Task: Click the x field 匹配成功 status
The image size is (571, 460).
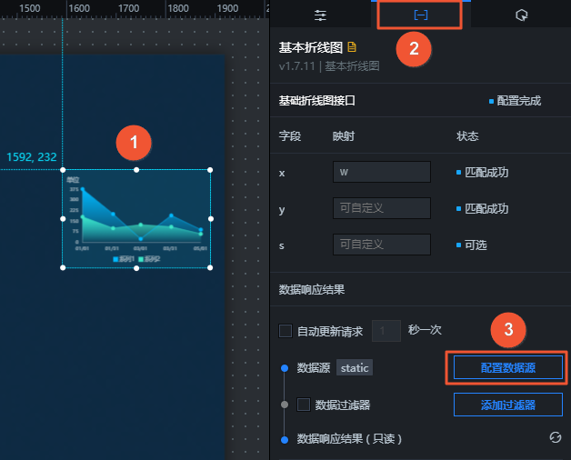Action: click(486, 172)
